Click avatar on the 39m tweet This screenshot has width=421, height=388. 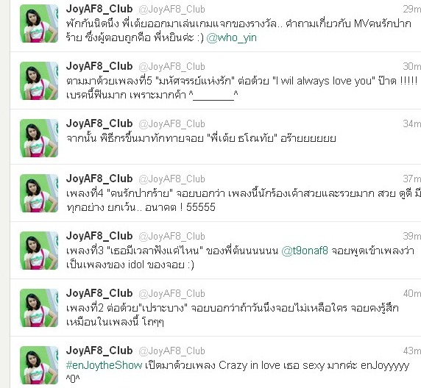[39, 251]
